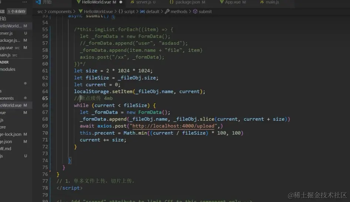Click the localStorage.setItem code line
Viewport: 350px width, 202px height.
tap(139, 91)
